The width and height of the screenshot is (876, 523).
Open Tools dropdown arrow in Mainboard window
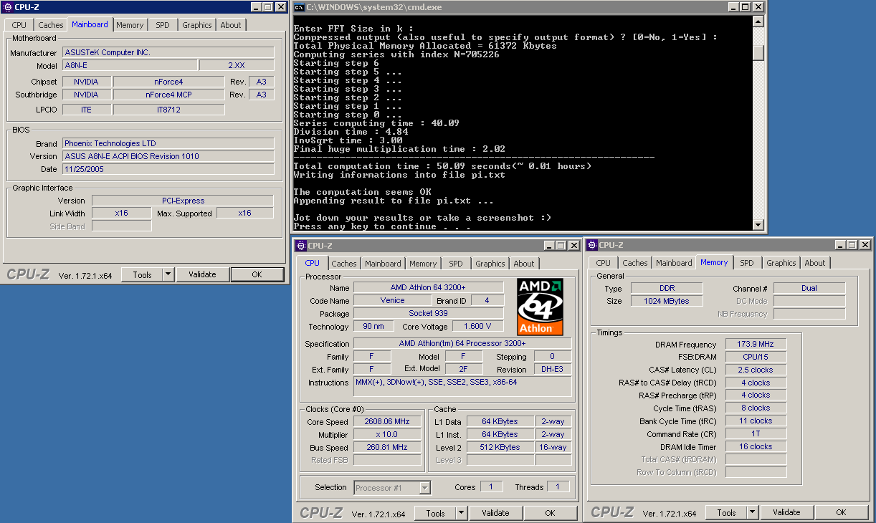click(168, 274)
